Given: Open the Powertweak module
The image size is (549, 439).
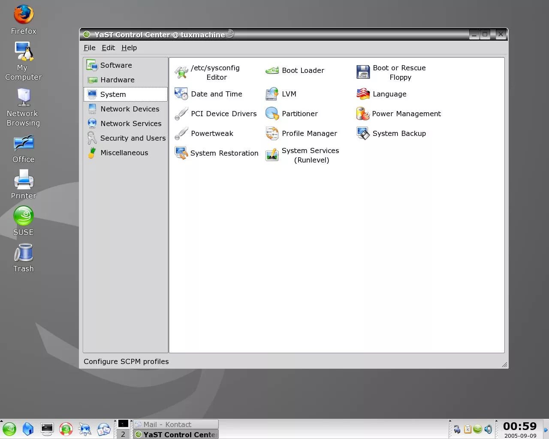Looking at the screenshot, I should pos(204,133).
